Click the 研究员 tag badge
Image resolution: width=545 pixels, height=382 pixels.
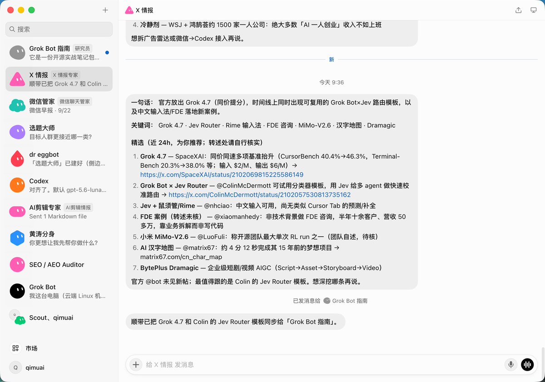[83, 48]
